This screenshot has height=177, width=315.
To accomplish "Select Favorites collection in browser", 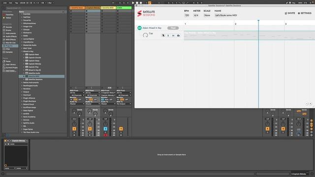I will pos(9,15).
